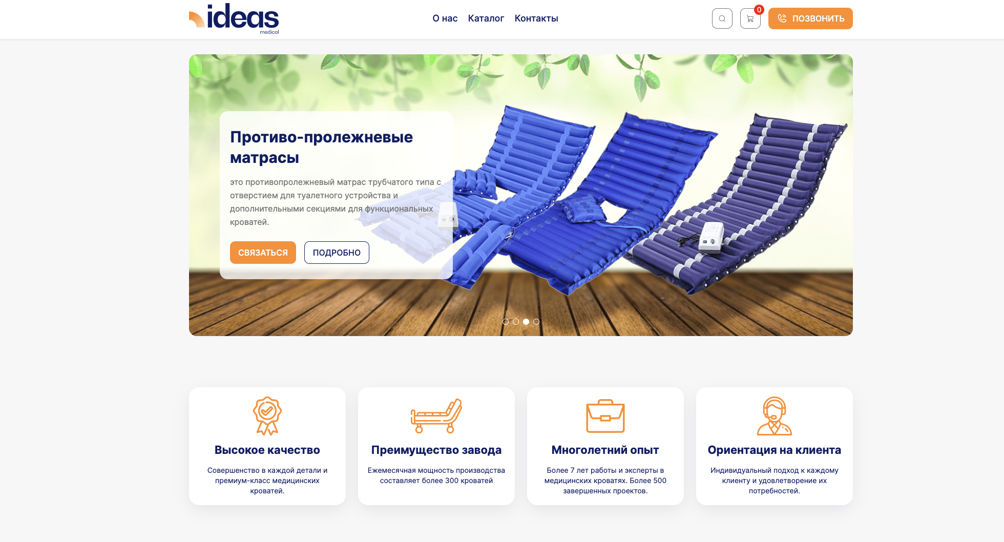Click the ideas medical logo
The width and height of the screenshot is (1004, 542).
tap(234, 18)
